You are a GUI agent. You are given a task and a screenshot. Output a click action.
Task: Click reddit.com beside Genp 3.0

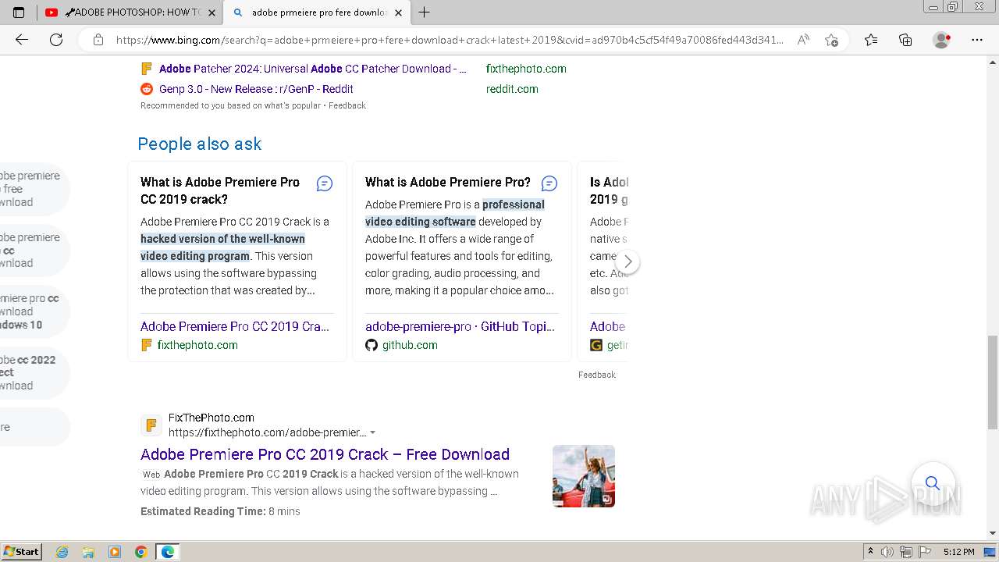(x=512, y=89)
